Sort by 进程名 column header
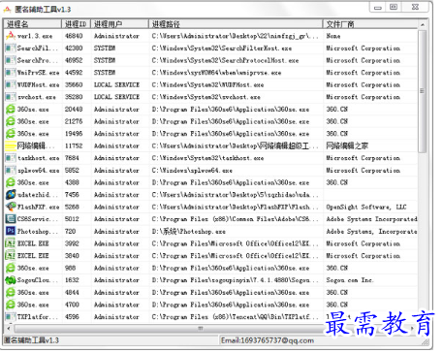The width and height of the screenshot is (443, 354). click(33, 24)
